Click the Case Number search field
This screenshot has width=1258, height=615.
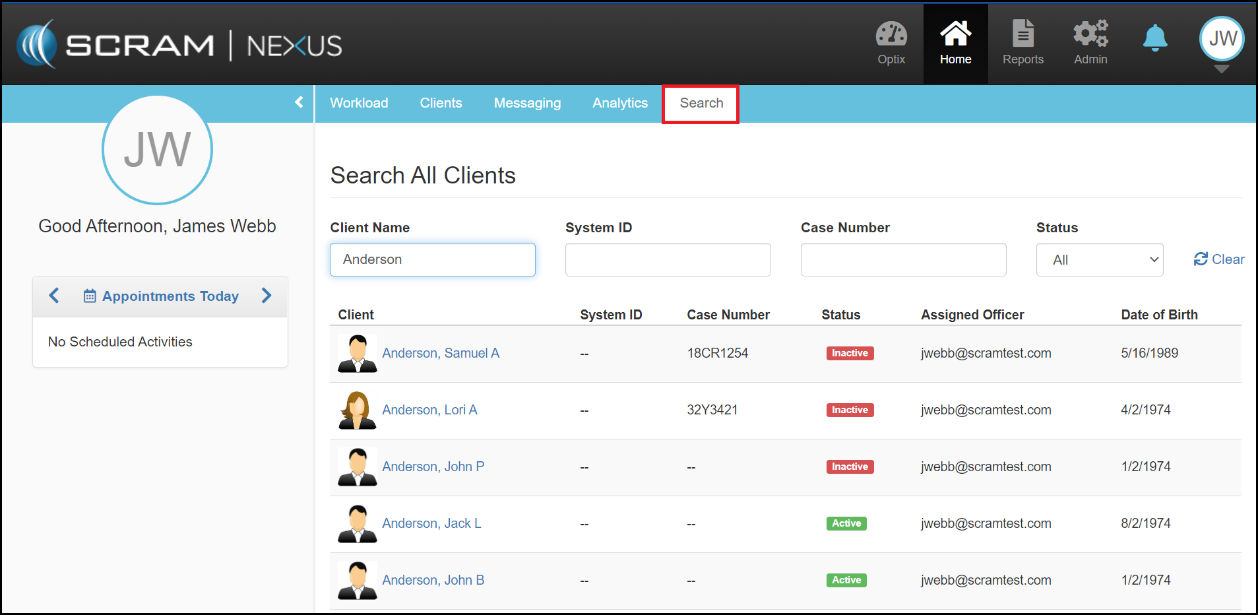[902, 260]
